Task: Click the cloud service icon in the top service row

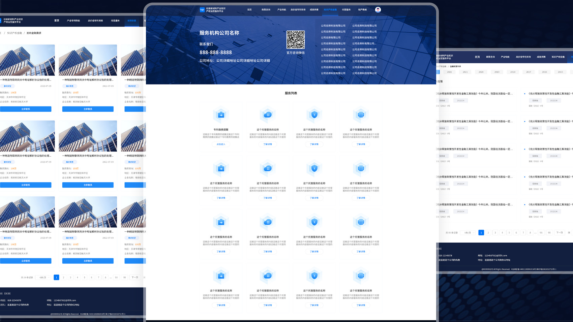Action: [268, 115]
